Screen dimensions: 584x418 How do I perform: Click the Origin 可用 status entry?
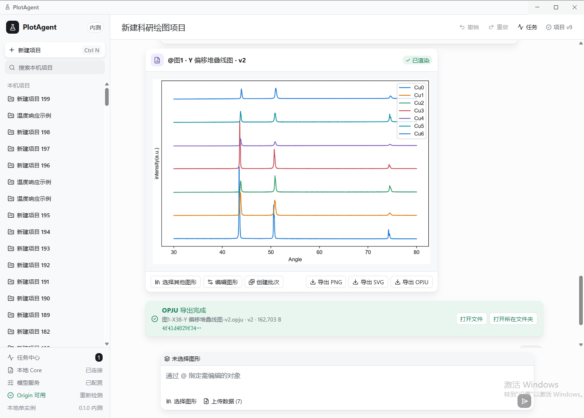[x=27, y=395]
